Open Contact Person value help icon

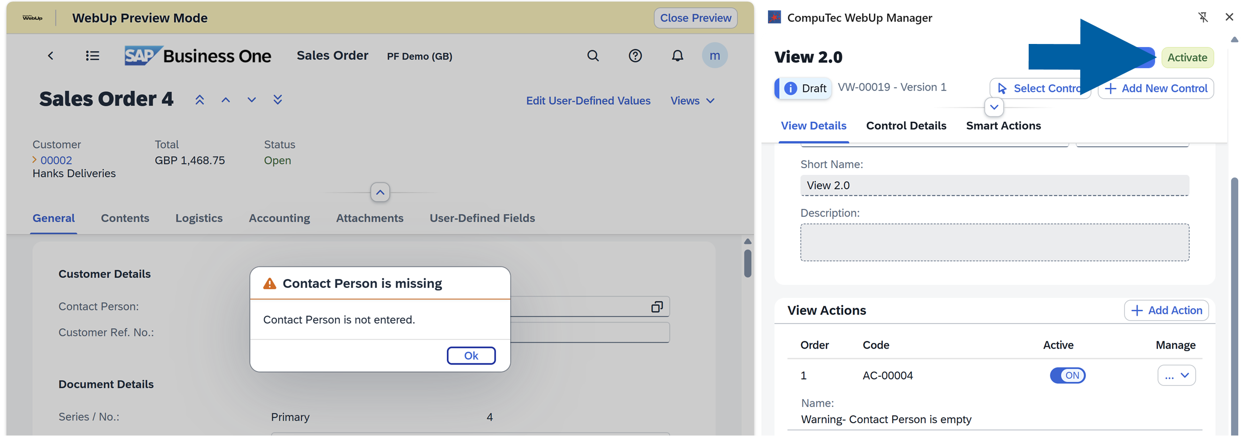(657, 307)
